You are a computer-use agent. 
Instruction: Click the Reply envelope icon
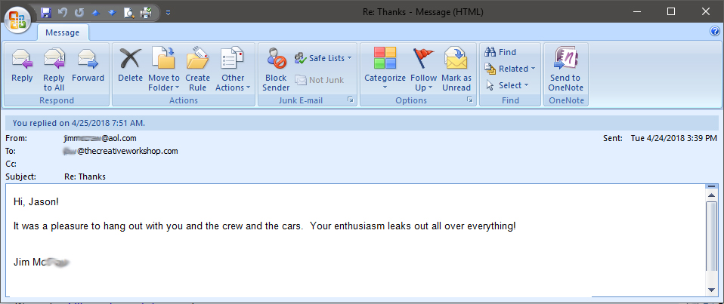[22, 60]
